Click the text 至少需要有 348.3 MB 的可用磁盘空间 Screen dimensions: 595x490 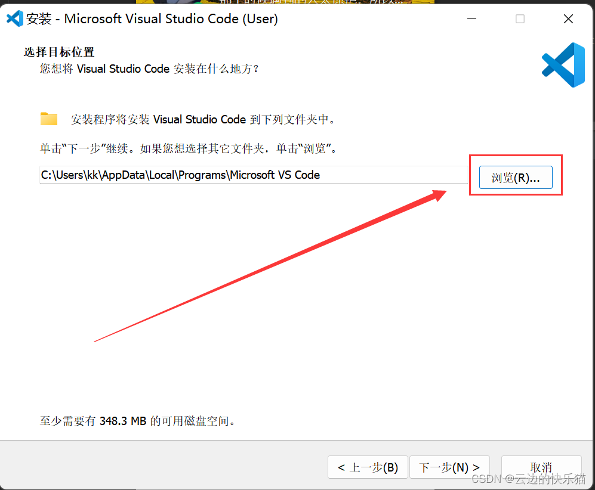coord(137,421)
